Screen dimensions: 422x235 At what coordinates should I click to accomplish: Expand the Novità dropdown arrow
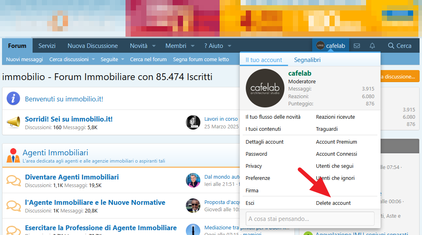[x=154, y=46]
